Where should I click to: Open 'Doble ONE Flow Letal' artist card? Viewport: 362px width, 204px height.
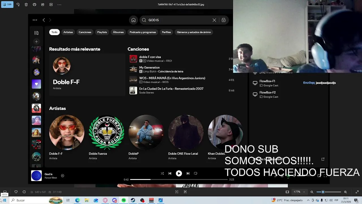click(186, 137)
